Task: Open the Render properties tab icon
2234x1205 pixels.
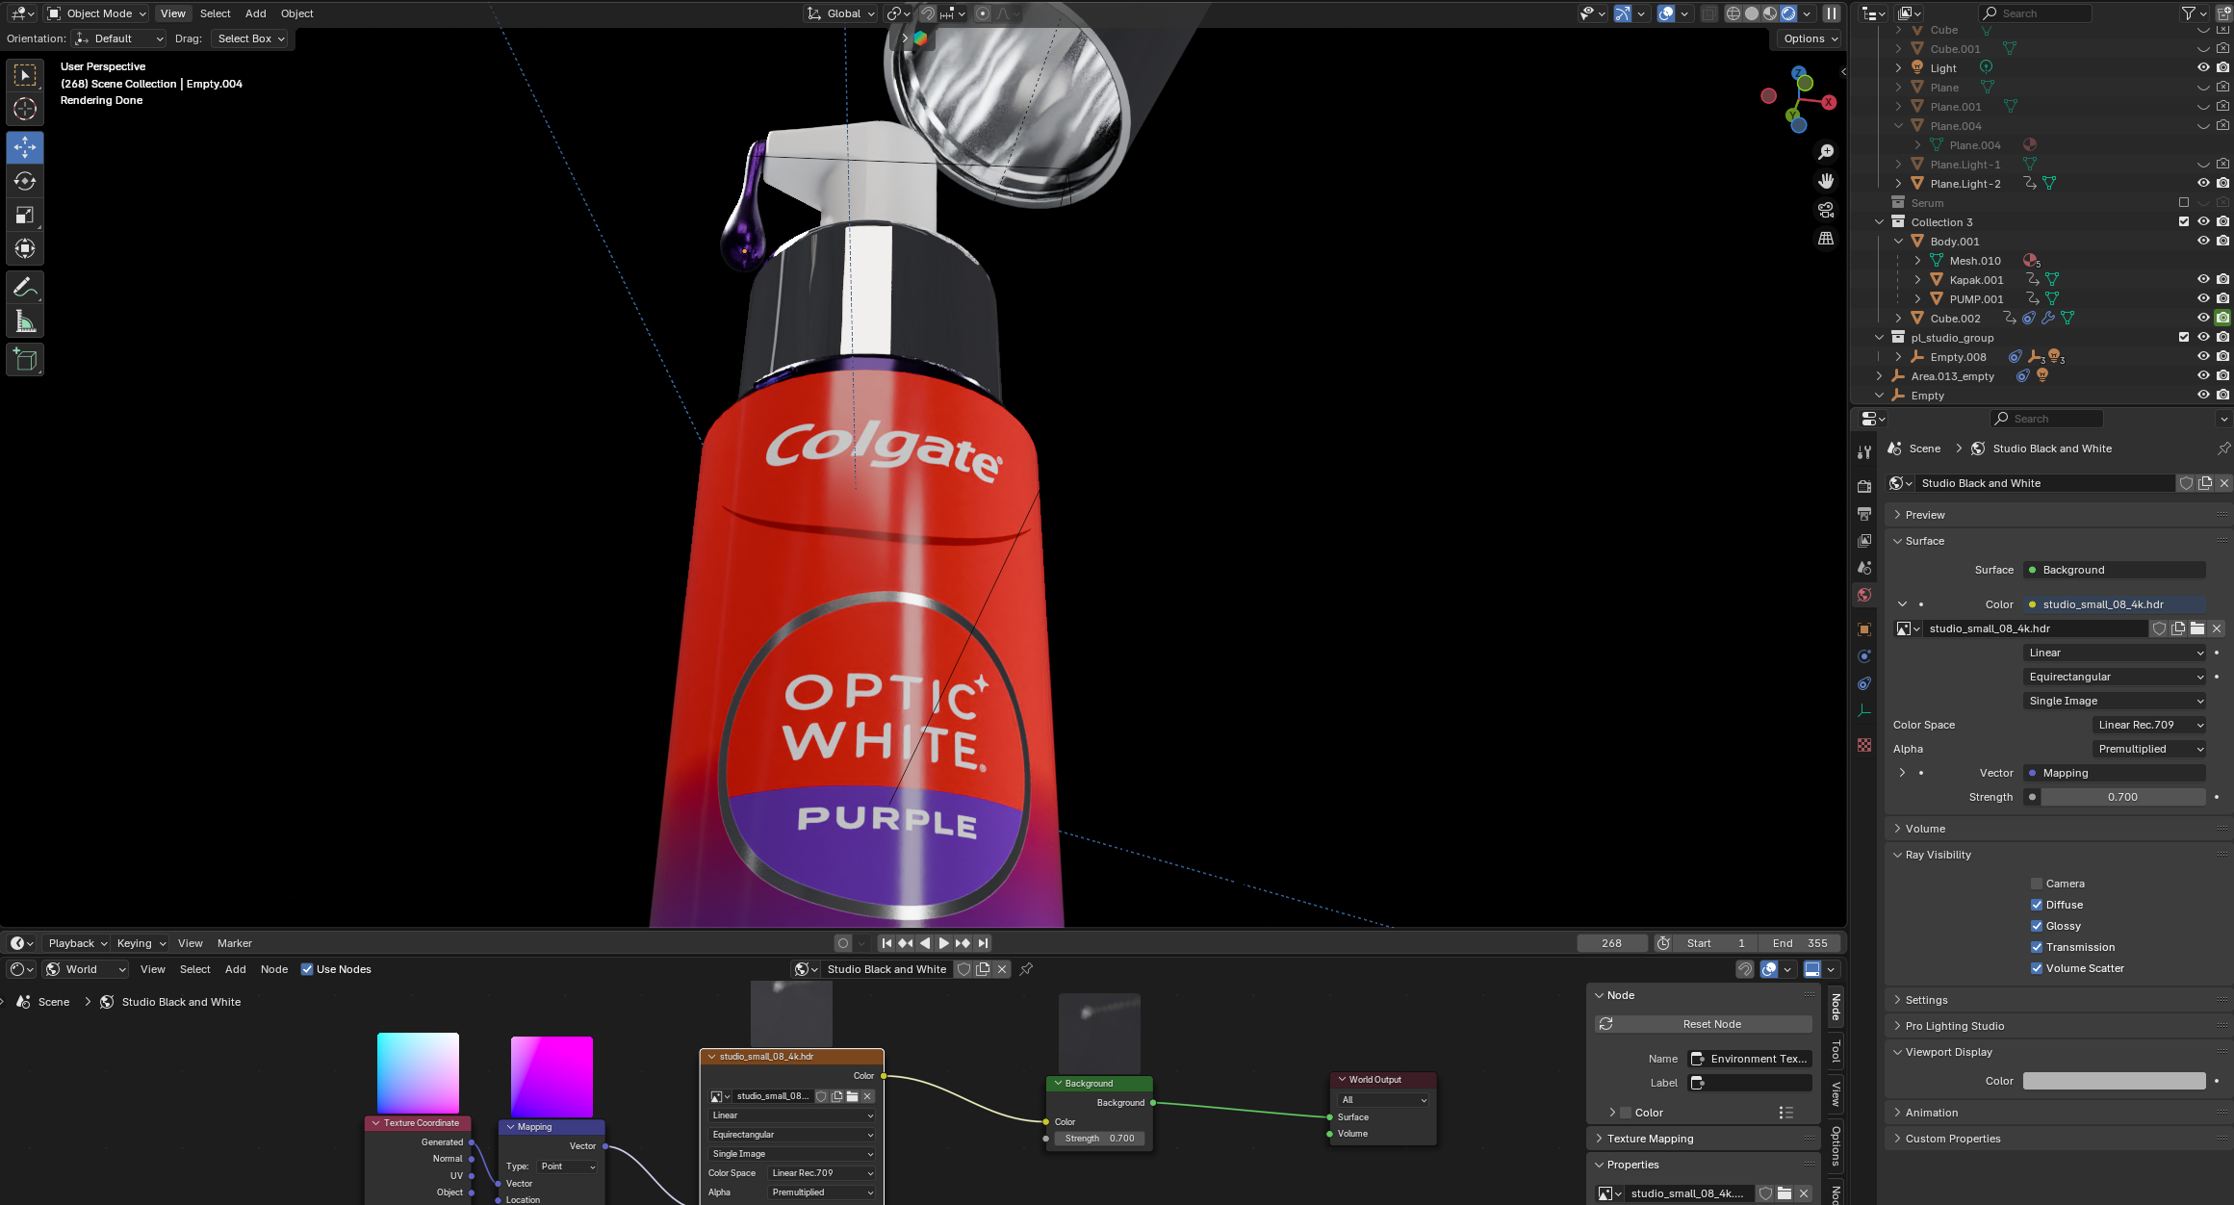Action: click(x=1864, y=486)
